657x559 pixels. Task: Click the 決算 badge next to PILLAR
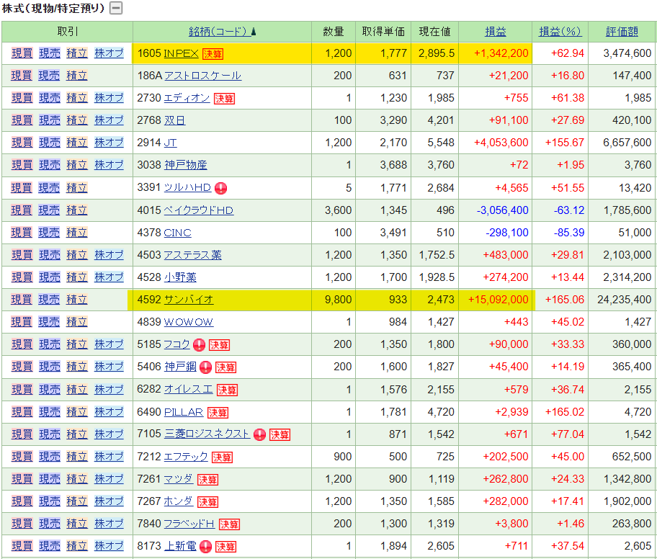(218, 412)
